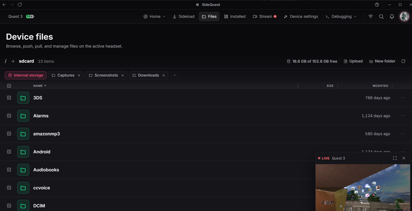This screenshot has width=412, height=211.
Task: Add a new shortcut with plus button
Action: (175, 75)
